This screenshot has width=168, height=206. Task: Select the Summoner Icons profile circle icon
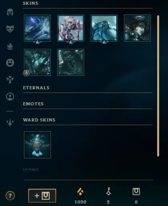pos(10,97)
